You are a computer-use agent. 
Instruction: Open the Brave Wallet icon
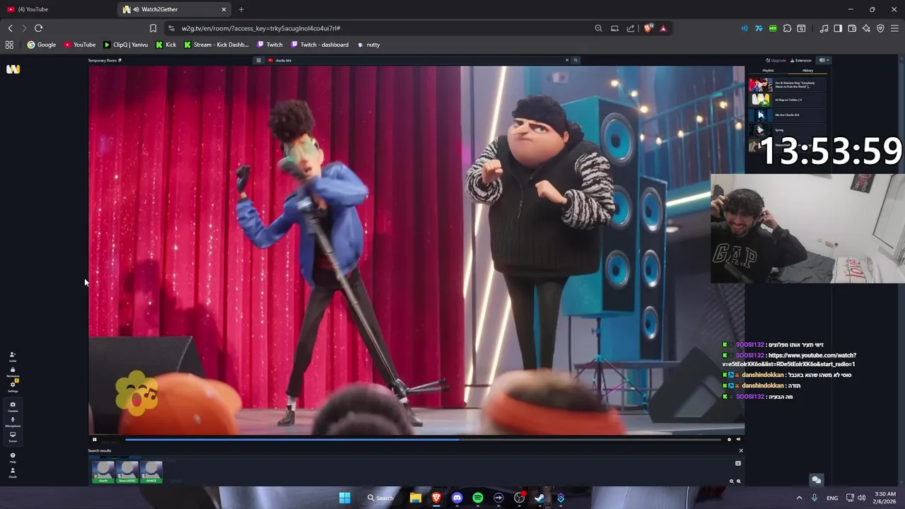(852, 28)
